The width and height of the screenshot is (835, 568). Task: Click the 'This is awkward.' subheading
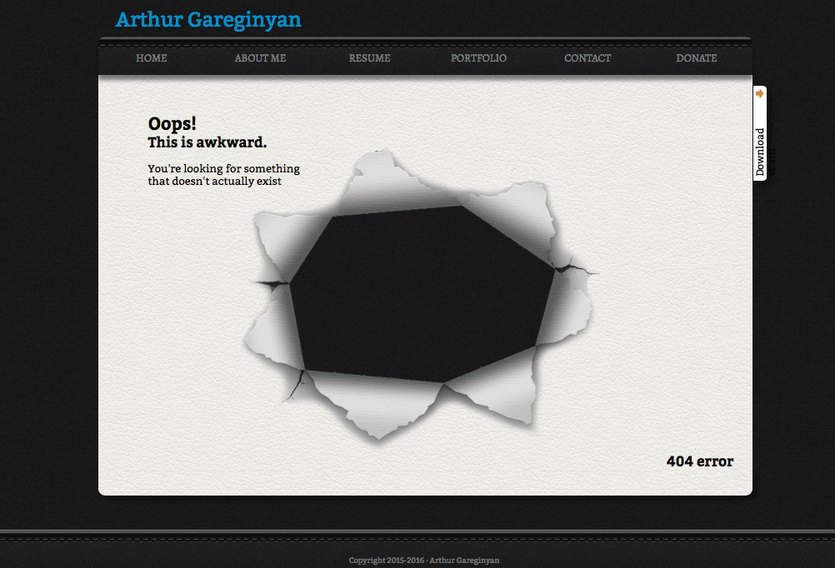pos(207,142)
